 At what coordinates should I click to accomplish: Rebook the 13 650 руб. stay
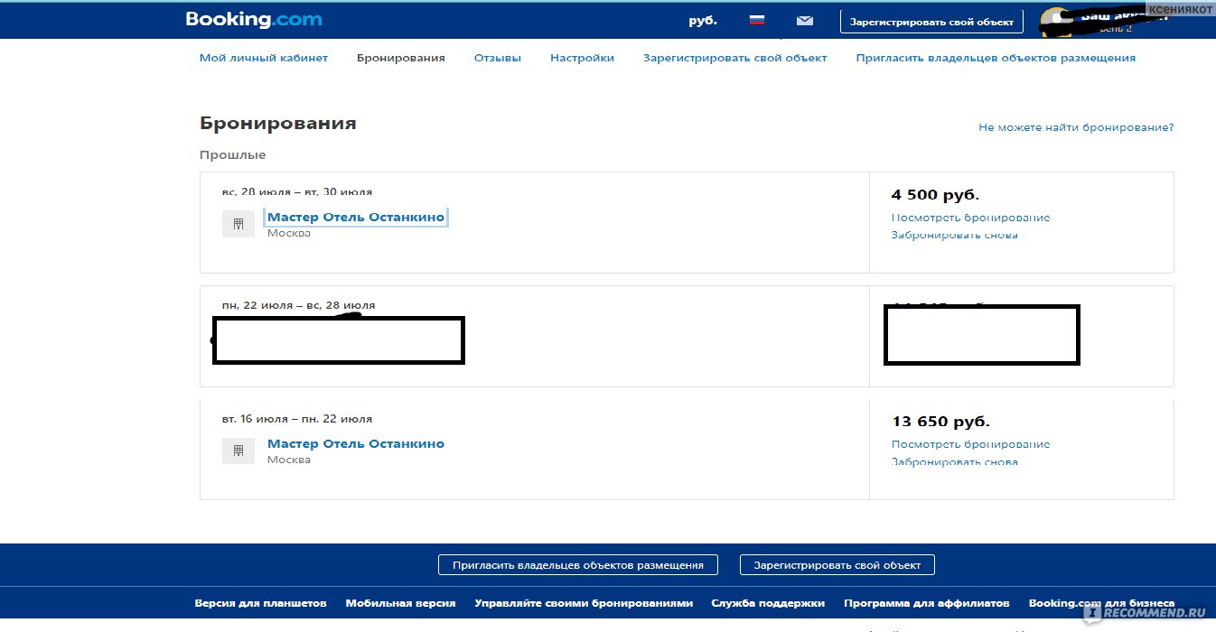pos(954,461)
